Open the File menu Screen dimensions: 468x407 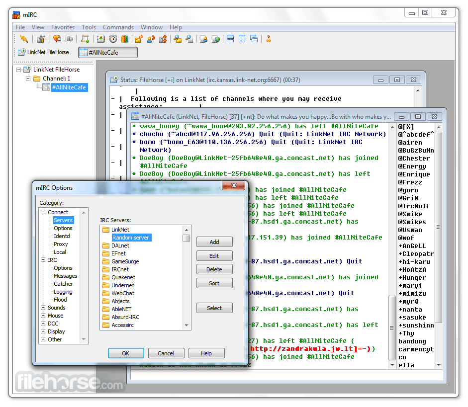pyautogui.click(x=20, y=27)
